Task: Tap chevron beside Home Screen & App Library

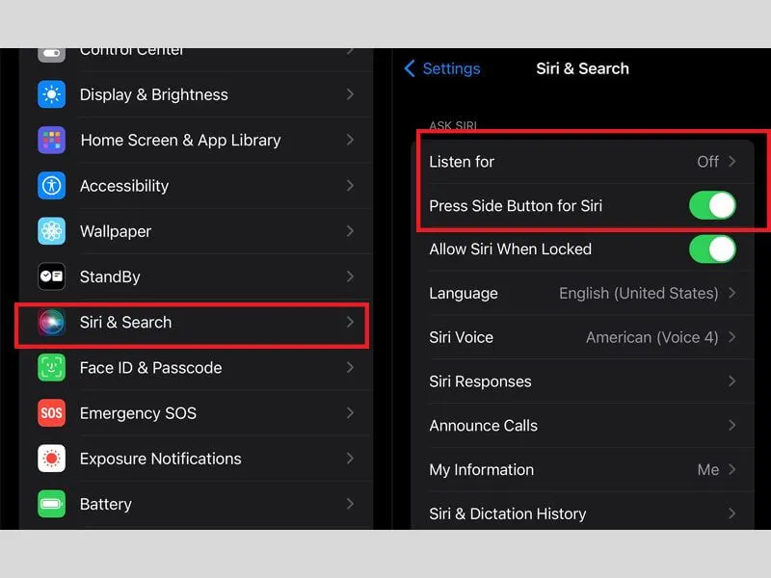Action: point(350,140)
